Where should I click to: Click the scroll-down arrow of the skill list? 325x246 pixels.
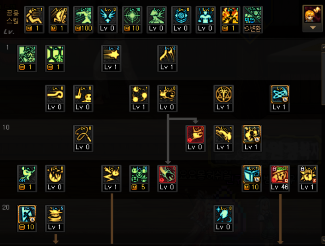click(323, 240)
